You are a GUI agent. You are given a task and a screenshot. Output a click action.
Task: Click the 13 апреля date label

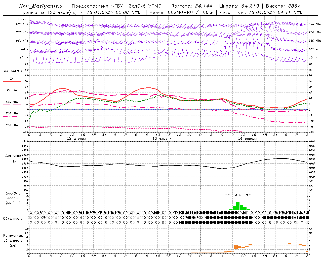pyautogui.click(x=162, y=138)
